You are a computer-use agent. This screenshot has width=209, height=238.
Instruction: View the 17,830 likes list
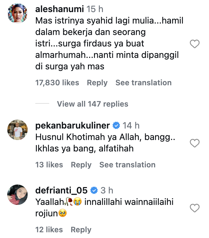(57, 83)
